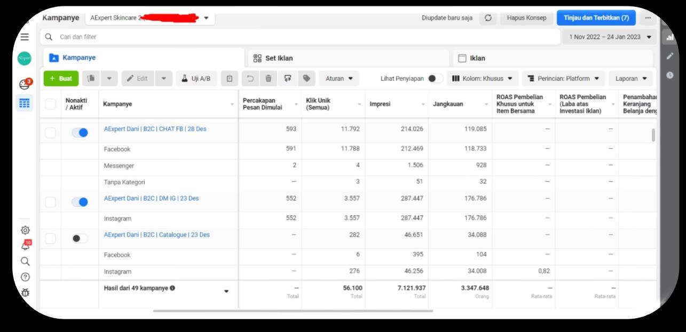
Task: Click the duplicate campaign icon
Action: pyautogui.click(x=90, y=79)
